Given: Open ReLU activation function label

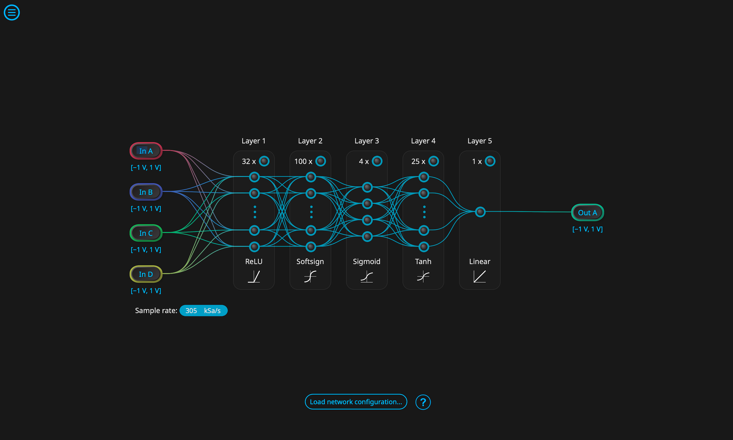Looking at the screenshot, I should [x=254, y=261].
